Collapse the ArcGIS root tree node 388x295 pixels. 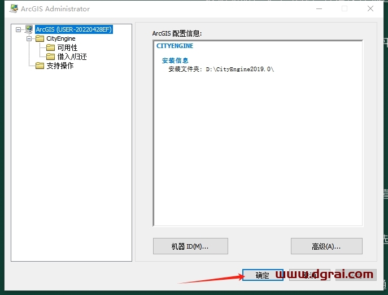pyautogui.click(x=18, y=30)
